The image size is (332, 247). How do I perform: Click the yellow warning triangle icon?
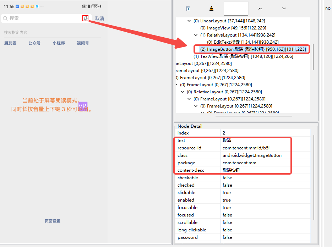pos(211,9)
